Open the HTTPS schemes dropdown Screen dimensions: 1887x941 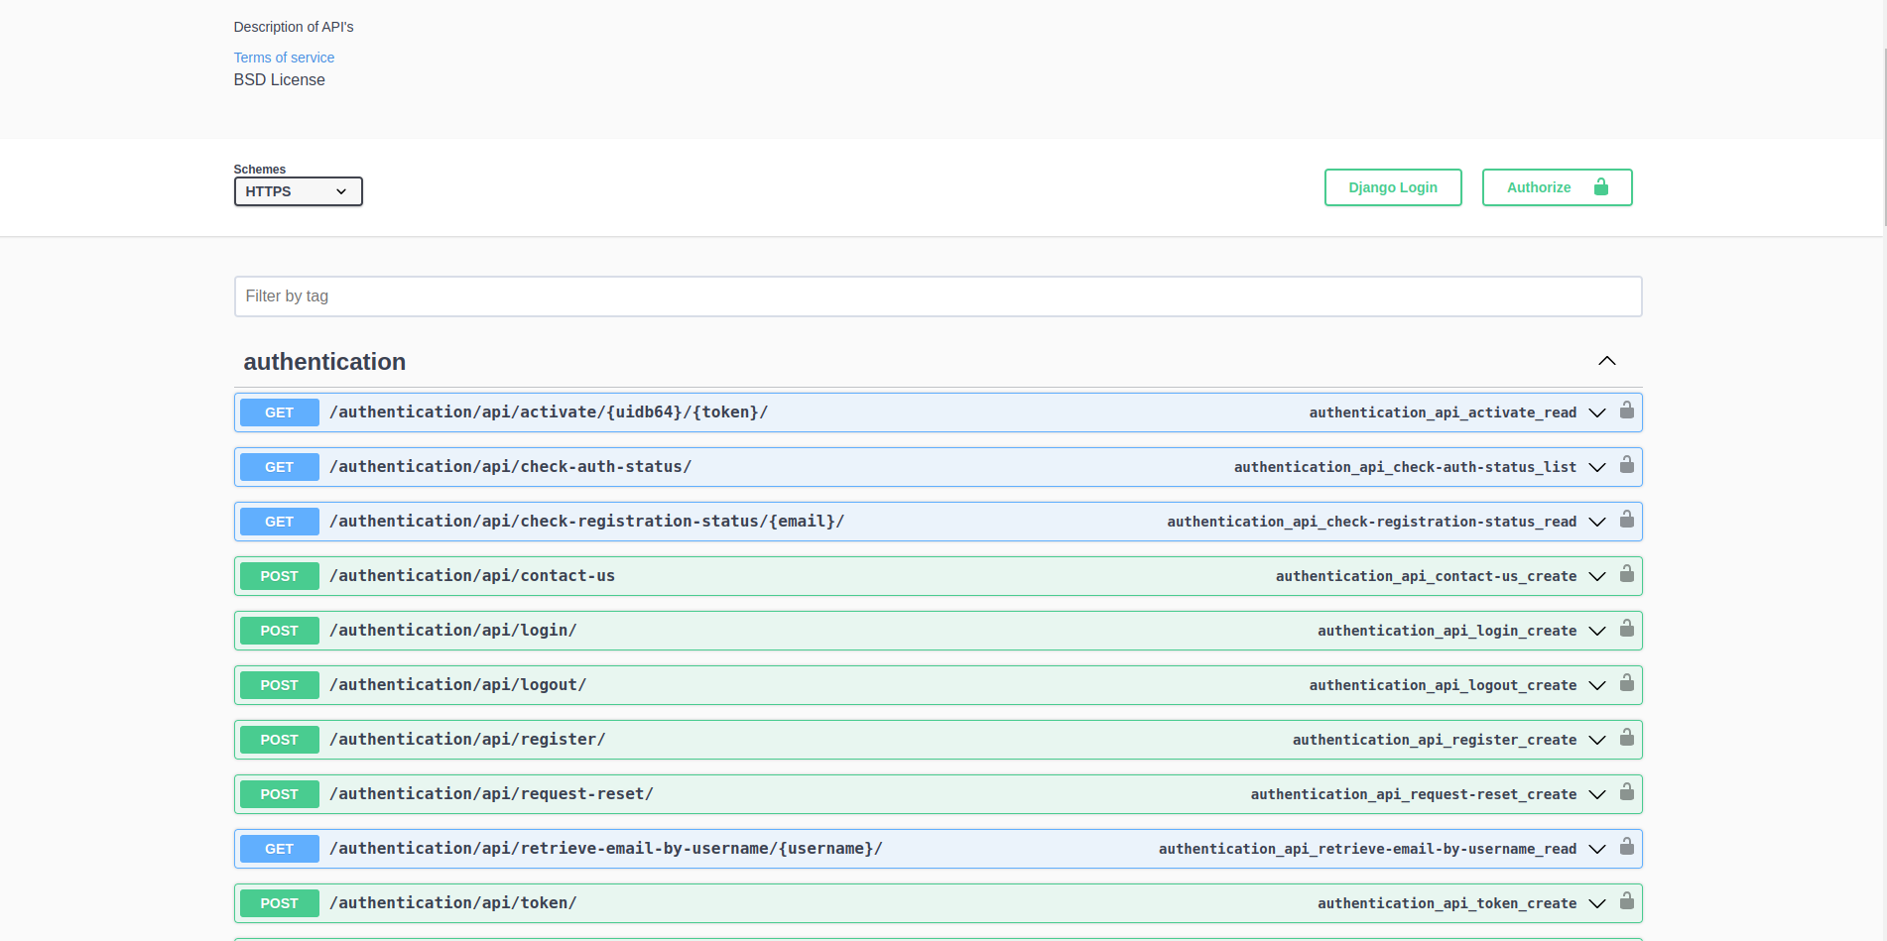[x=298, y=191]
